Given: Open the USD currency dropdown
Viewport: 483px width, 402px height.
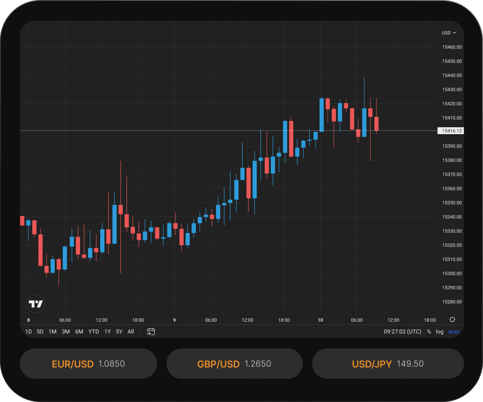Looking at the screenshot, I should pos(448,33).
